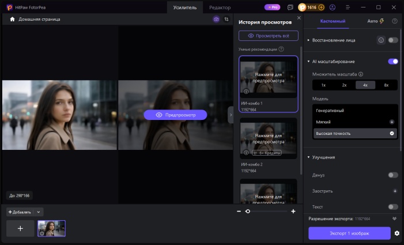Zoom in with the plus icon
This screenshot has height=245, width=404.
coord(293,212)
